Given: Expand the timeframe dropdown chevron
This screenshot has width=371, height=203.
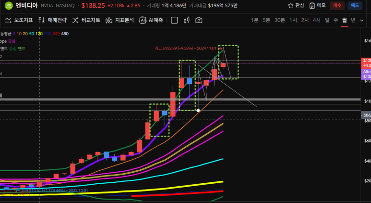Looking at the screenshot, I should 361,20.
